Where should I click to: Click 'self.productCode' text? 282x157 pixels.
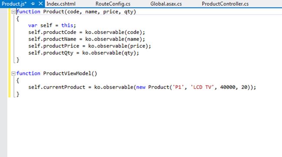(x=52, y=32)
